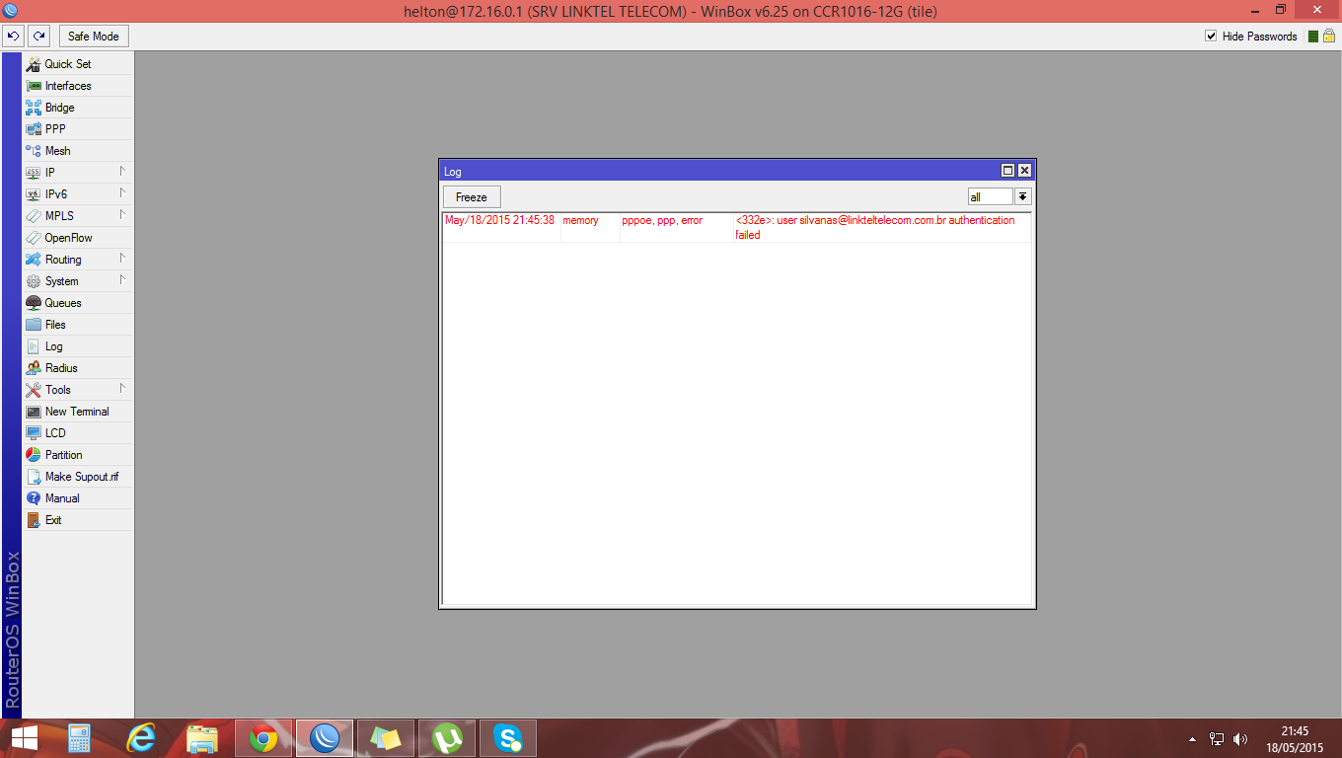Switch to Skype in the taskbar
1342x758 pixels.
tap(508, 738)
